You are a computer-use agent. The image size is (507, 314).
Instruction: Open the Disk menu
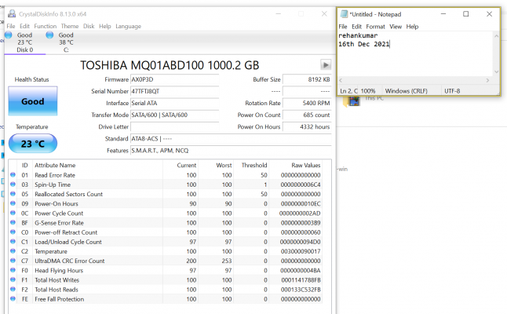[89, 26]
